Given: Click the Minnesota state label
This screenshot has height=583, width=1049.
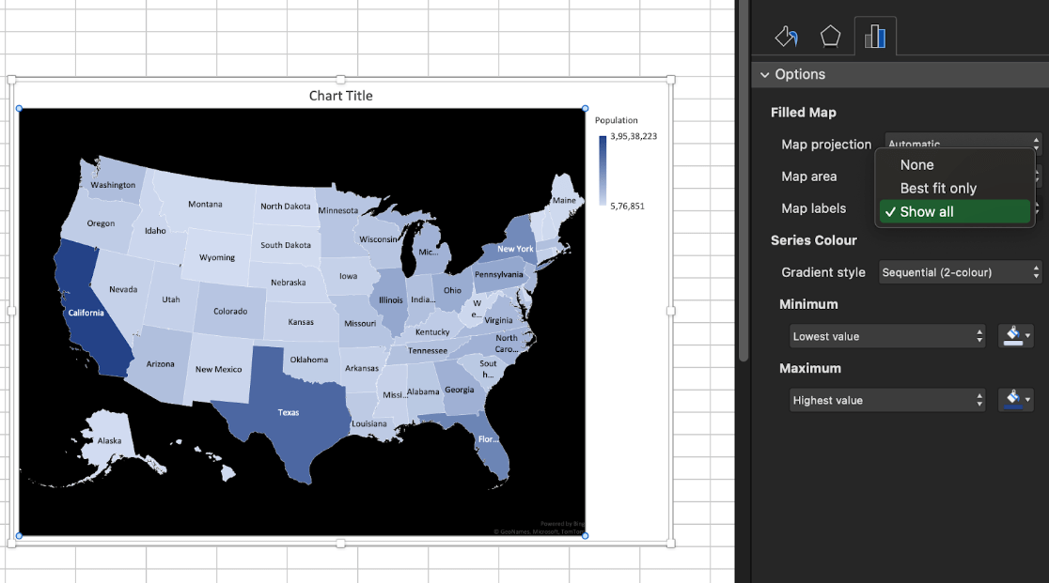Looking at the screenshot, I should coord(337,210).
